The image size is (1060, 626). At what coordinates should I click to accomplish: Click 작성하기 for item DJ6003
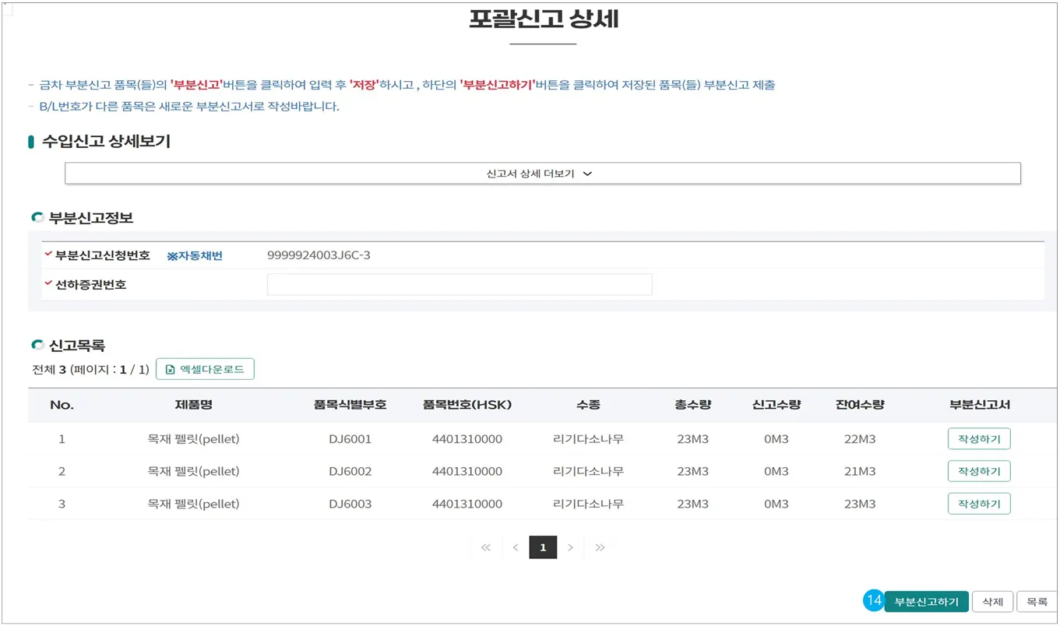(978, 504)
